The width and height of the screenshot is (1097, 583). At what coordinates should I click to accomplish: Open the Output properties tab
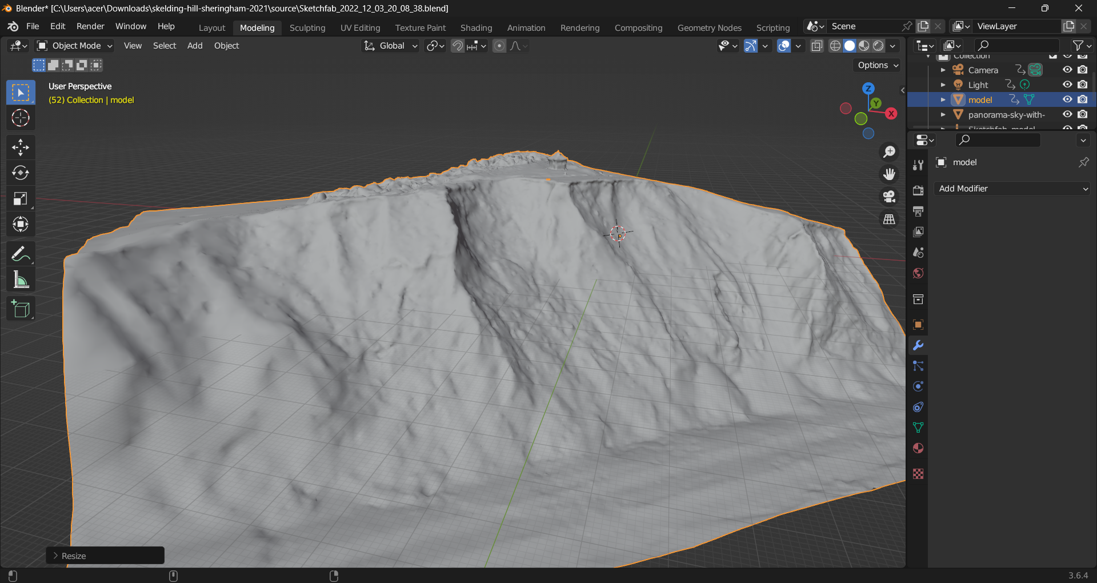pos(918,211)
